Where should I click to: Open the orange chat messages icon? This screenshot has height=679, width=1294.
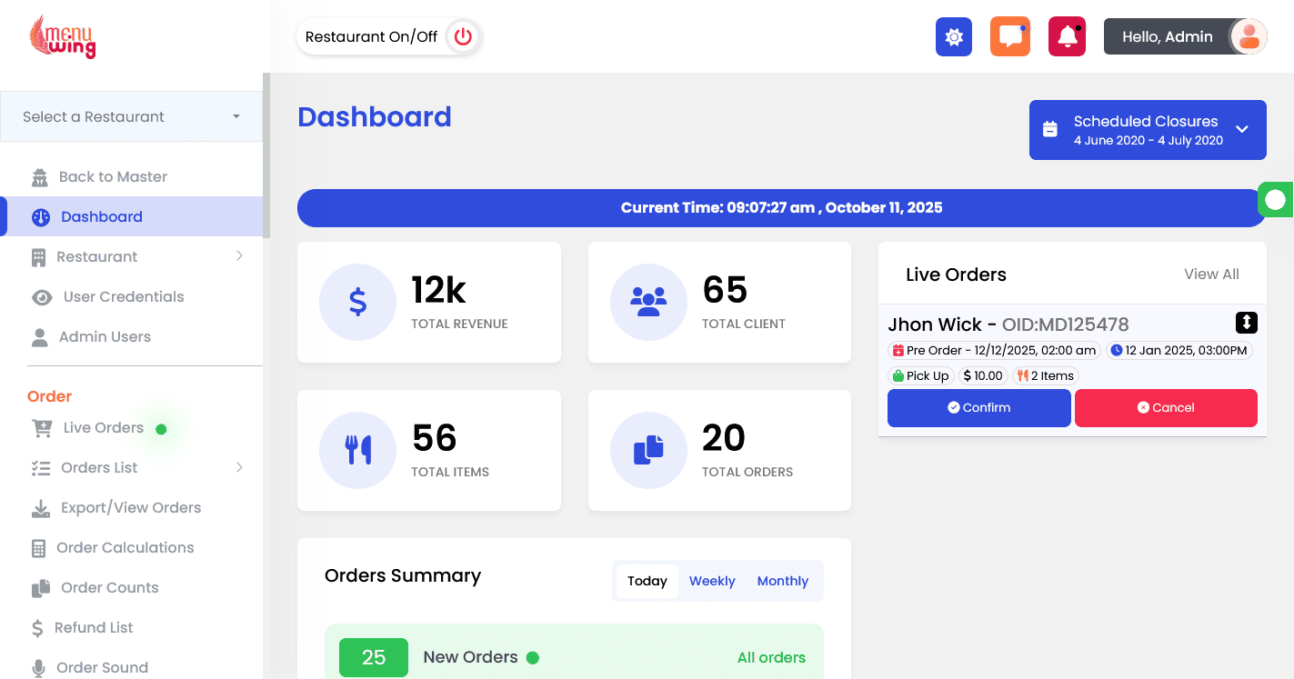[x=1010, y=37]
